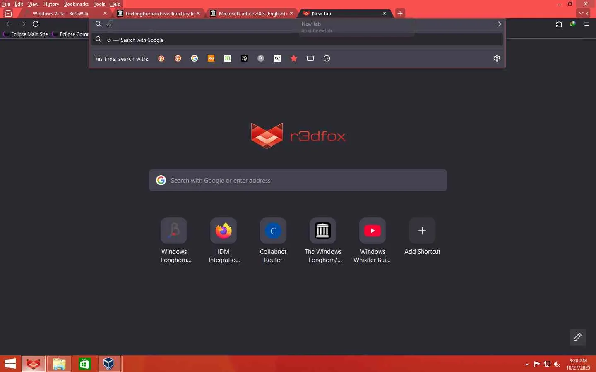
Task: Click the Add Shortcut tile
Action: (x=422, y=236)
